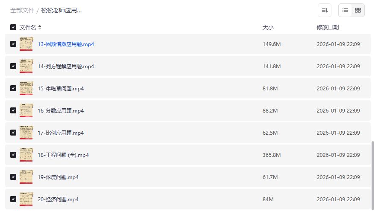Viewport: 375px width, 211px height.
Task: Uncheck the 17-比例应用题.mp4 checkbox
Action: (13, 133)
